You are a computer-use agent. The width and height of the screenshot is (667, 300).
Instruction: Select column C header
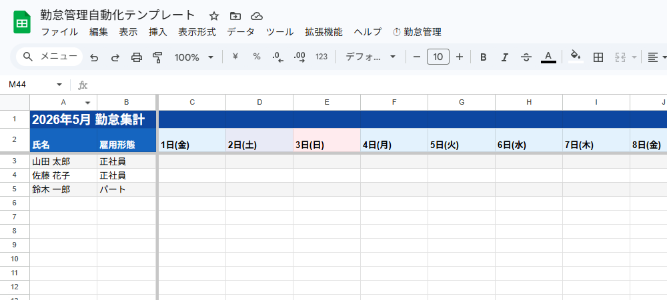click(192, 102)
